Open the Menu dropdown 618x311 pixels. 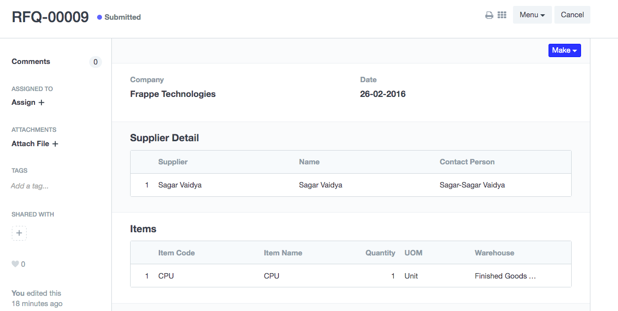coord(532,15)
